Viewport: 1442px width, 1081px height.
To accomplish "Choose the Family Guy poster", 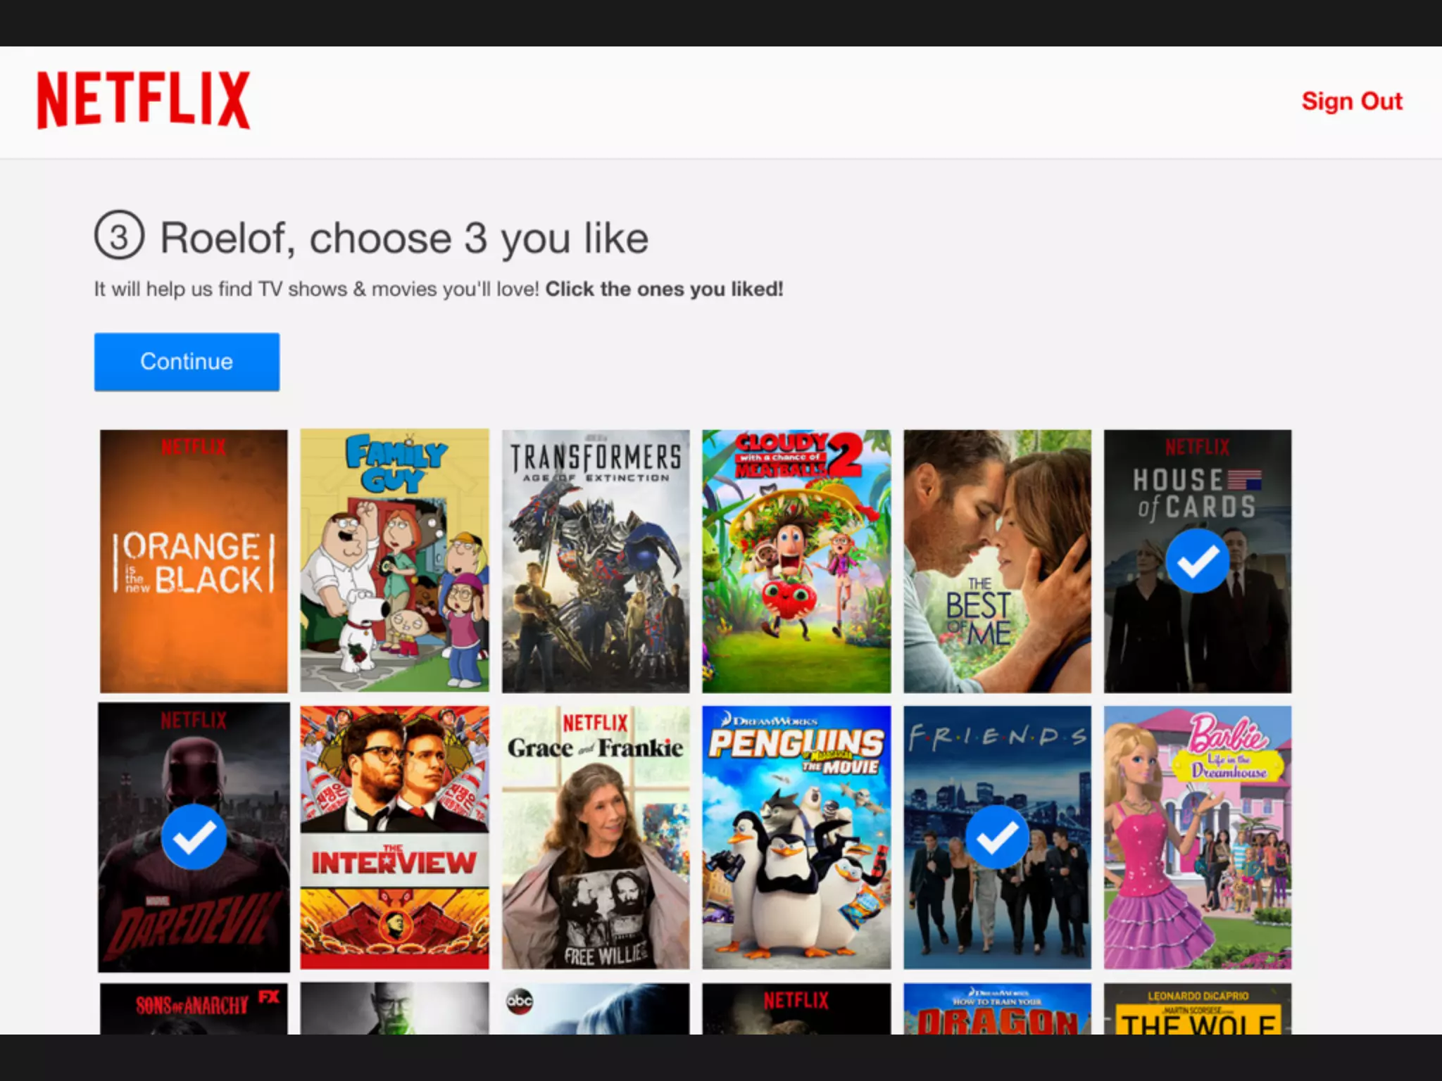I will coord(394,561).
